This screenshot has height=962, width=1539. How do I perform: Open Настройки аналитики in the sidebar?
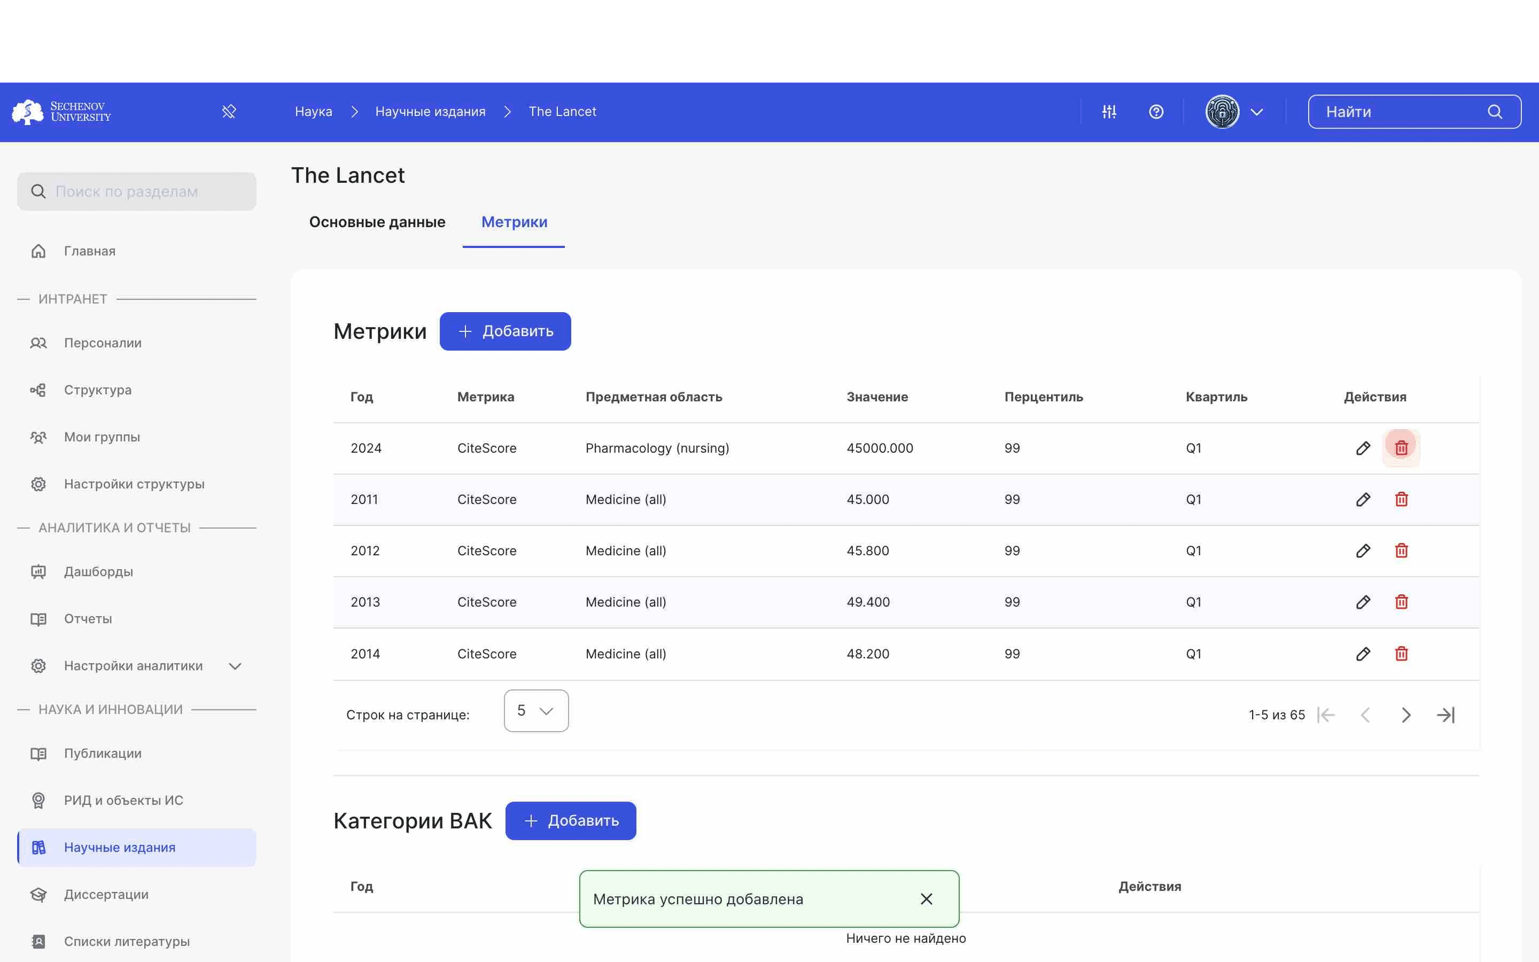click(137, 666)
